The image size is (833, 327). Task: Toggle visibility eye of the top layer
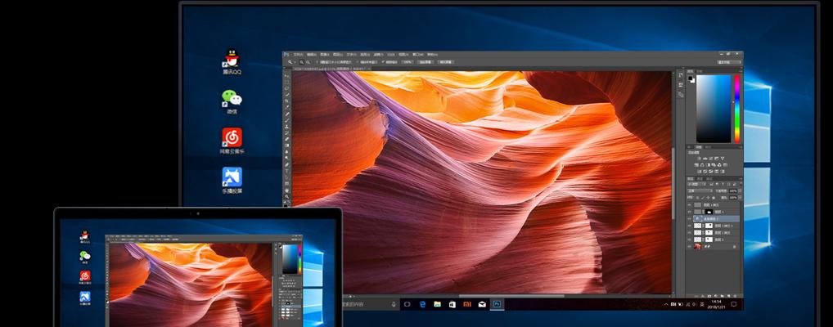point(690,205)
